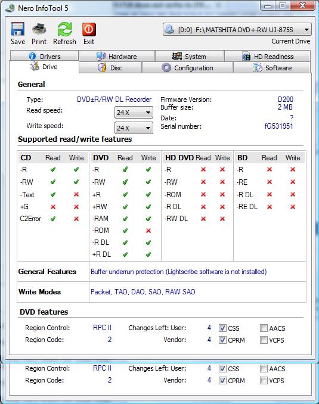Viewport: 319px width, 404px height.
Task: Click the Refresh button label
Action: 65,42
